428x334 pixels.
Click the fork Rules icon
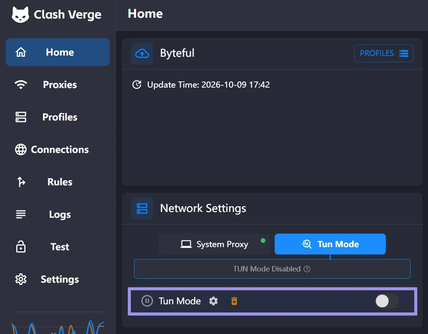point(21,182)
